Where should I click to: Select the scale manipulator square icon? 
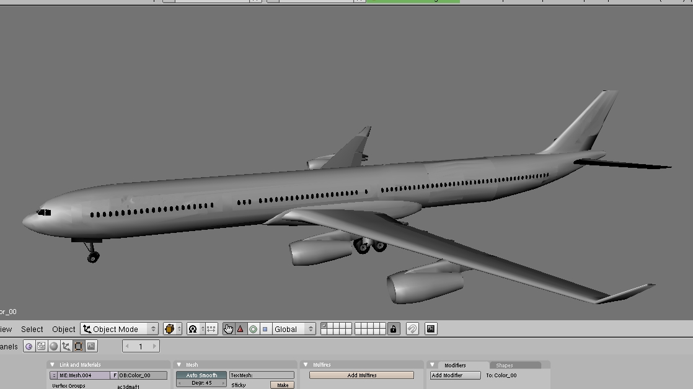pos(265,329)
